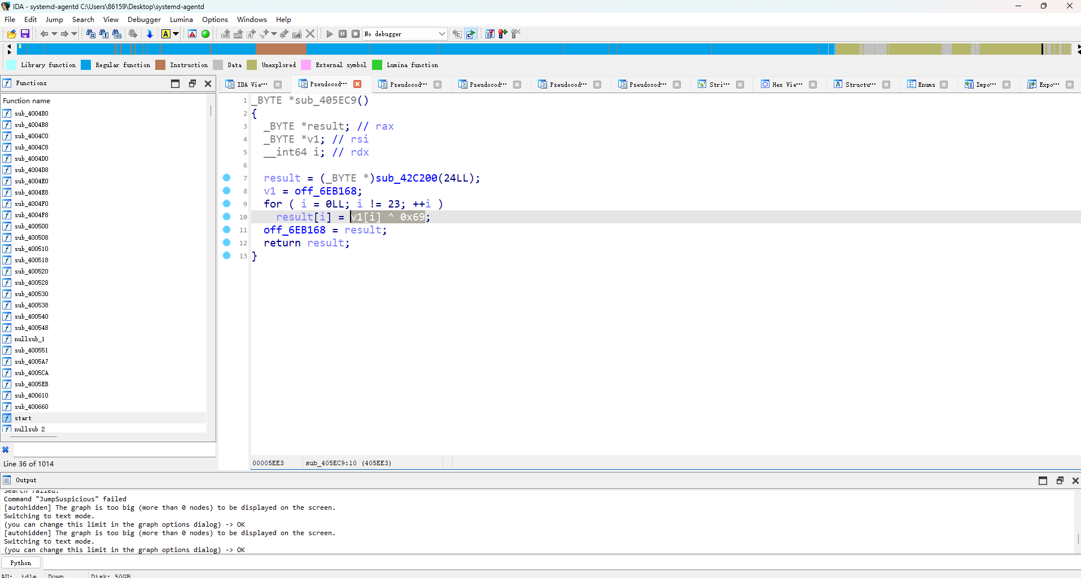Click the green circle icon in toolbar
1081x578 pixels.
tap(205, 34)
